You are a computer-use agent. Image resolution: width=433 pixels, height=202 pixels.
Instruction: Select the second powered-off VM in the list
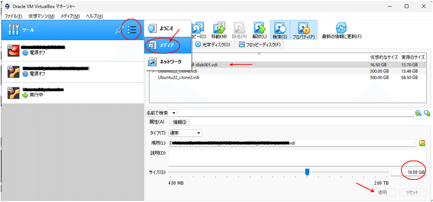[x=73, y=72]
